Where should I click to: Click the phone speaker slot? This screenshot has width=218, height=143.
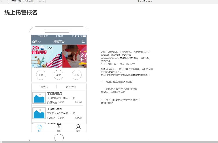click(57, 31)
